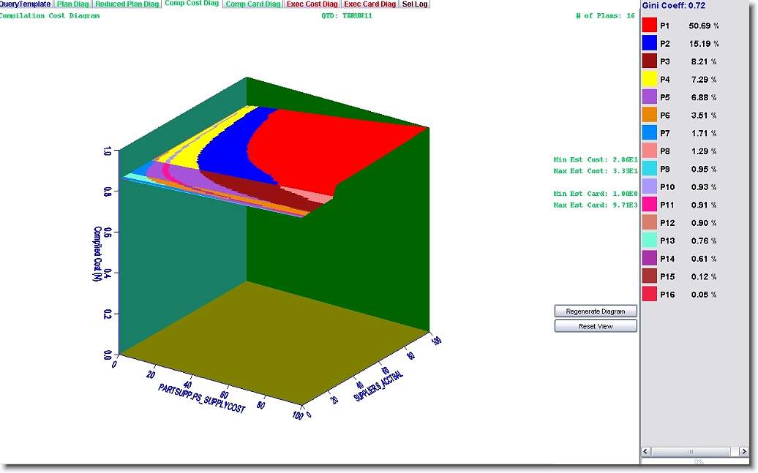Open the Reduced Plan Diag tab
The height and width of the screenshot is (473, 758).
[127, 4]
